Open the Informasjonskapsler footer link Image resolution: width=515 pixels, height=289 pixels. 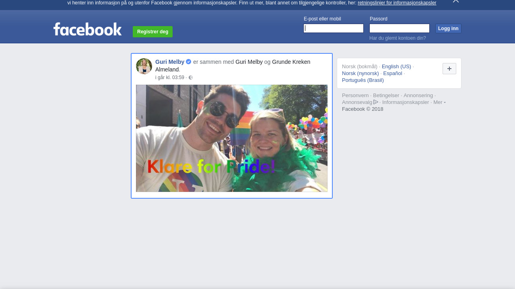tap(406, 102)
